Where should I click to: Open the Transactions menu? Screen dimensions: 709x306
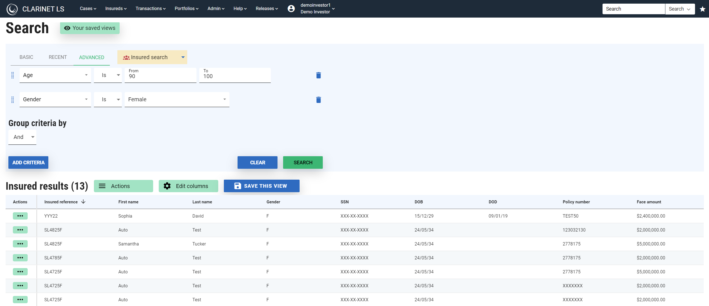(x=151, y=9)
